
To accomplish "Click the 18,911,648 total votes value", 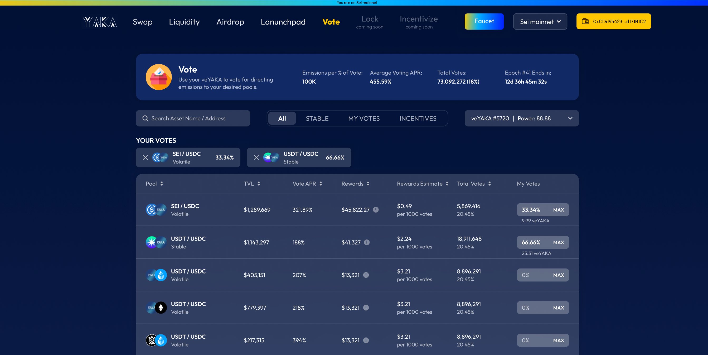I will tap(469, 239).
